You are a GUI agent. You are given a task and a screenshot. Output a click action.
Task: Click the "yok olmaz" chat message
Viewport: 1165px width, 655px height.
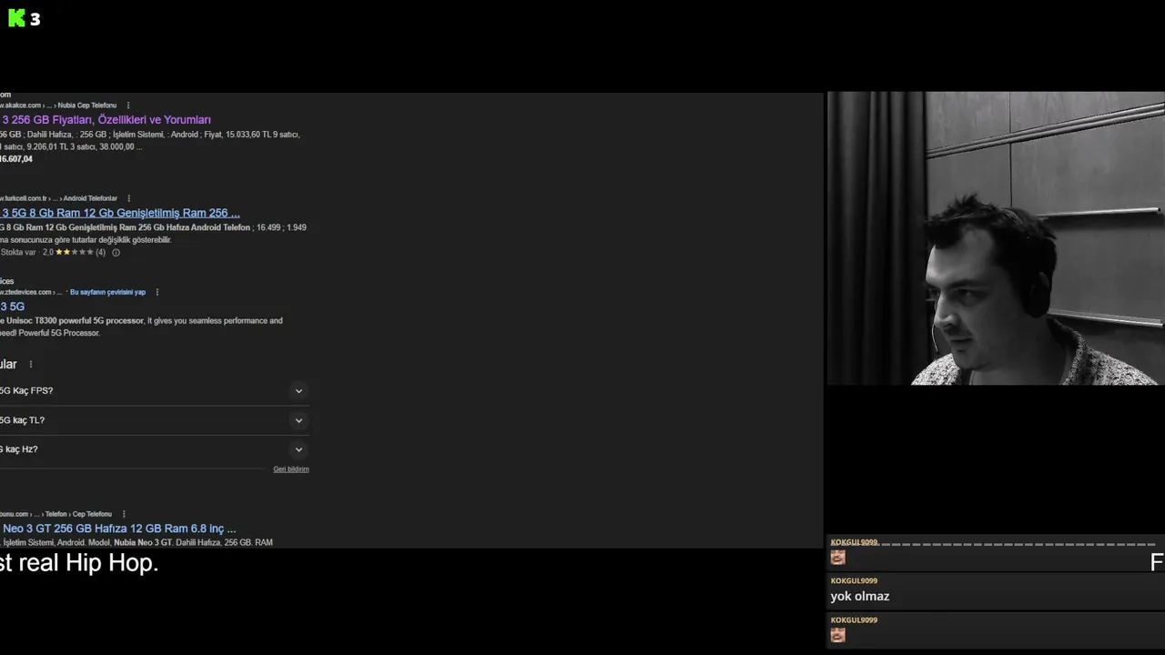[860, 597]
